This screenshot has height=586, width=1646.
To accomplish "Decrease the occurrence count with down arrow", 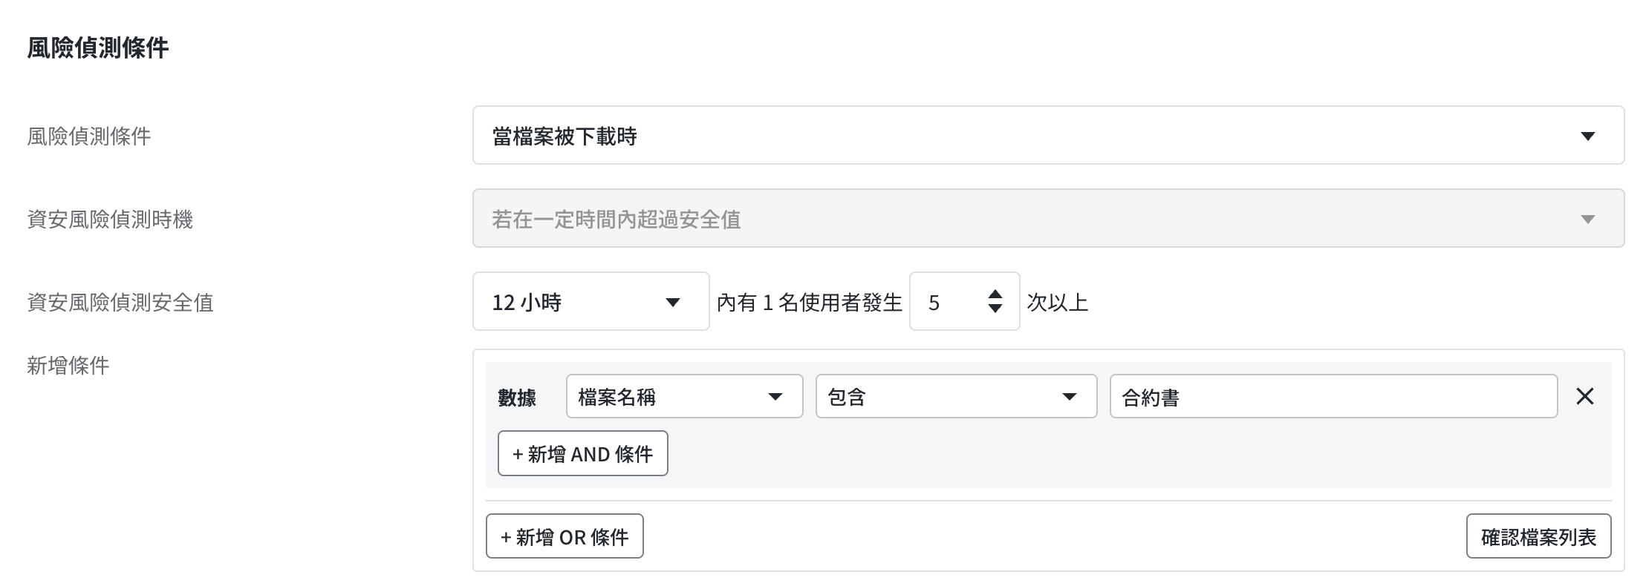I will (x=995, y=309).
